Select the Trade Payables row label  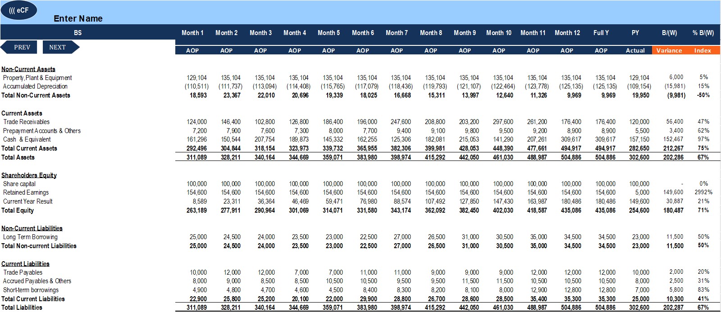click(23, 272)
